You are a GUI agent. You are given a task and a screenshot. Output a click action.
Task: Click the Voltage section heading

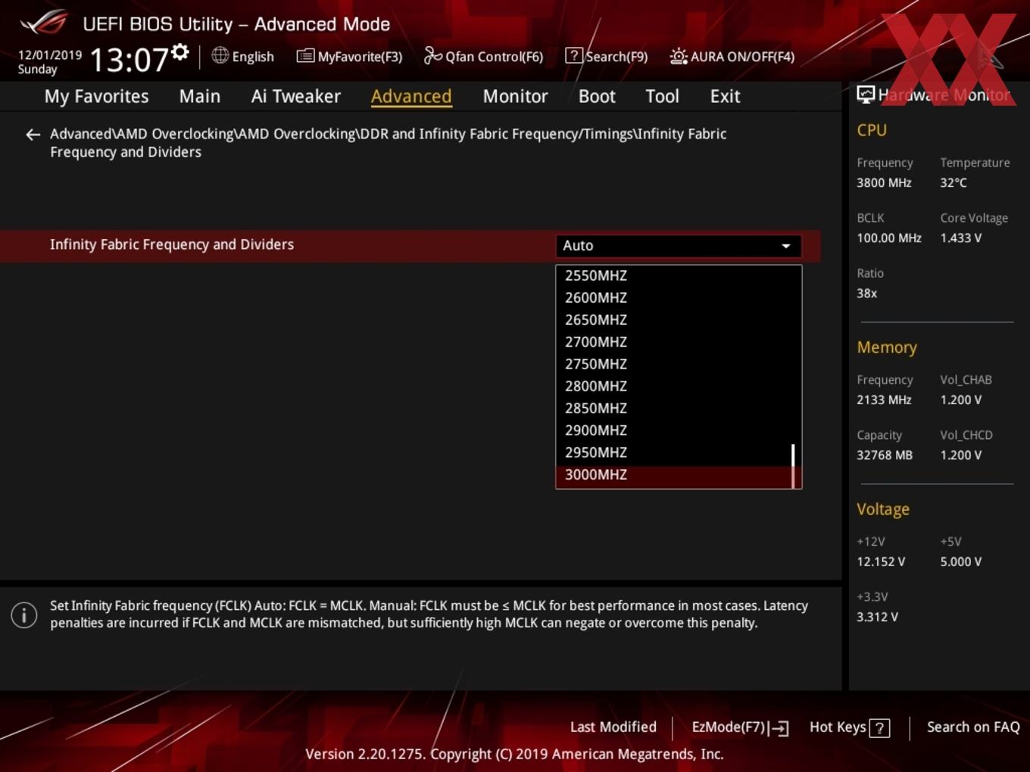[883, 509]
